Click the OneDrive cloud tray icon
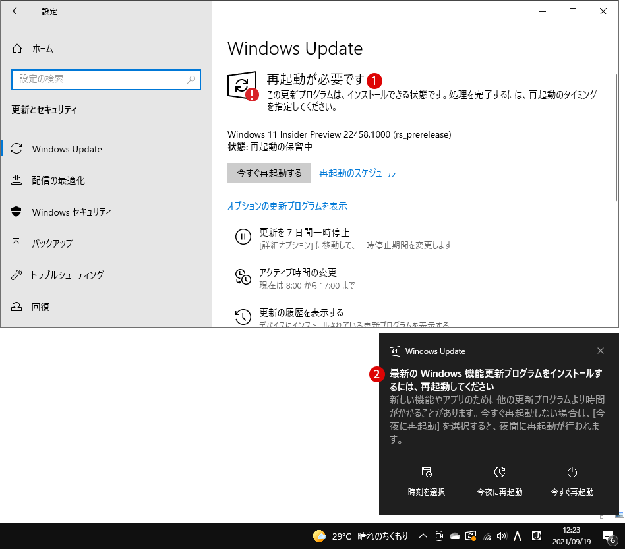The height and width of the screenshot is (549, 625). 455,536
